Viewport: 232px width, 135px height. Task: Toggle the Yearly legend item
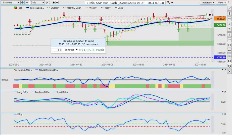[x=106, y=8]
